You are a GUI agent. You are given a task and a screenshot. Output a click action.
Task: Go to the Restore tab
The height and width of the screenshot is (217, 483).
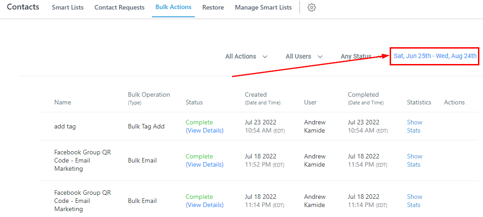coord(213,8)
